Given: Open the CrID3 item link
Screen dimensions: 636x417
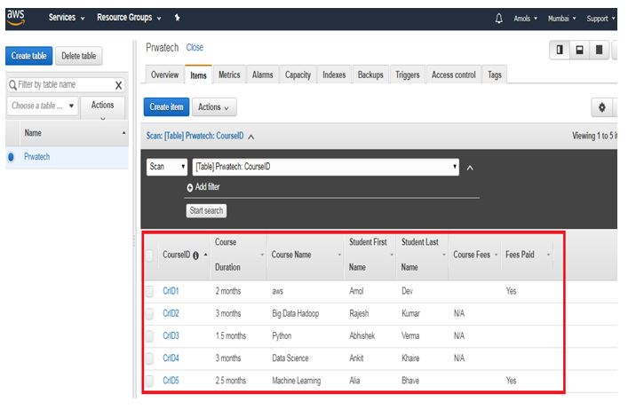Looking at the screenshot, I should (171, 336).
